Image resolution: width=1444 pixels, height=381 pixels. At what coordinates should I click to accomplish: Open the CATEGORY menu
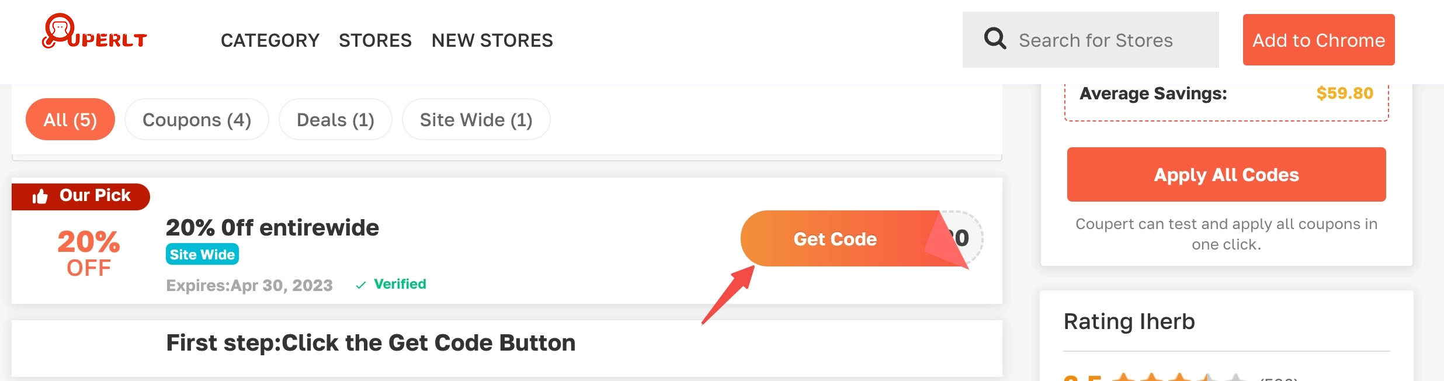pyautogui.click(x=269, y=40)
